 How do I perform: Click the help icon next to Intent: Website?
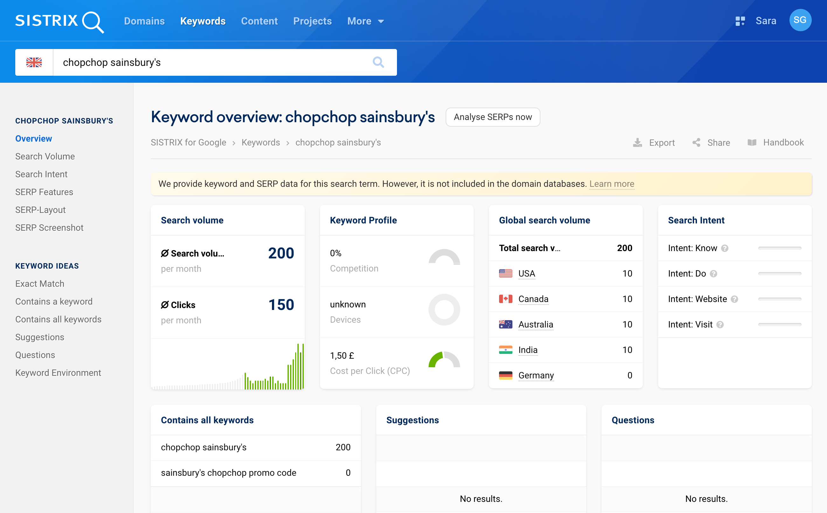click(734, 299)
